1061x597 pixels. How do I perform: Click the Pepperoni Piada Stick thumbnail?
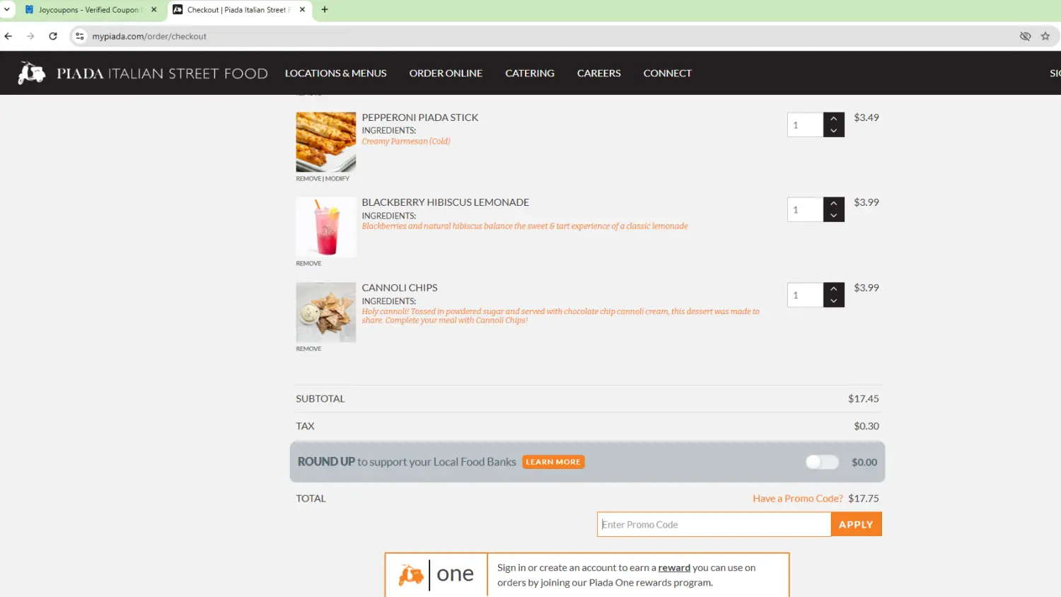(x=325, y=141)
